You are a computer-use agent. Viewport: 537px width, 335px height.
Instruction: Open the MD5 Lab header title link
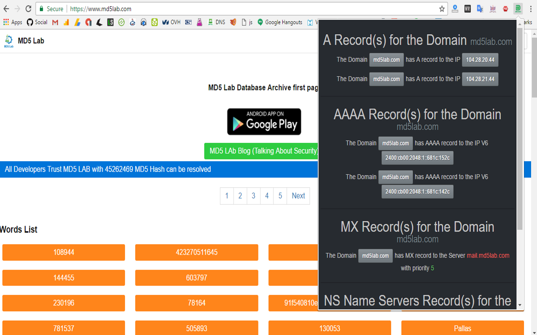(31, 41)
